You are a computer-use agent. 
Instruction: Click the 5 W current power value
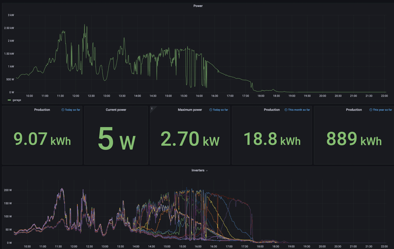[x=116, y=139]
